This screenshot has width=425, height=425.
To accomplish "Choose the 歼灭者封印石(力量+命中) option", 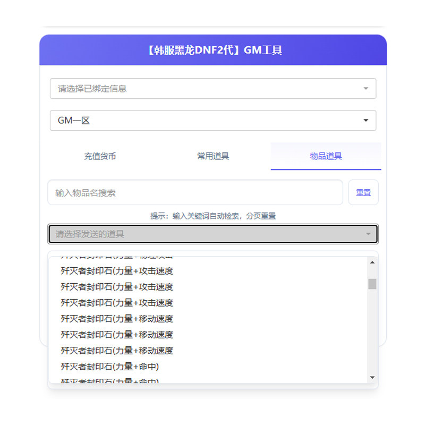I will (208, 367).
